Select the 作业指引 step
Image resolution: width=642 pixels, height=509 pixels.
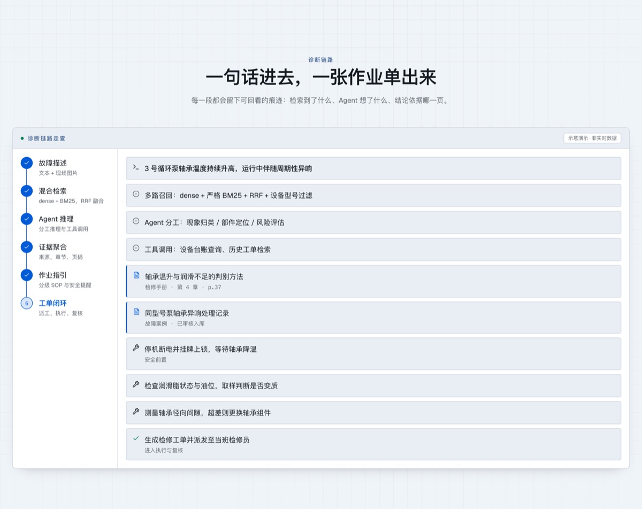pyautogui.click(x=65, y=280)
